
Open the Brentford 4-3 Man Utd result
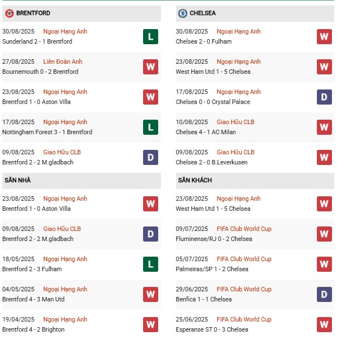coord(34,299)
